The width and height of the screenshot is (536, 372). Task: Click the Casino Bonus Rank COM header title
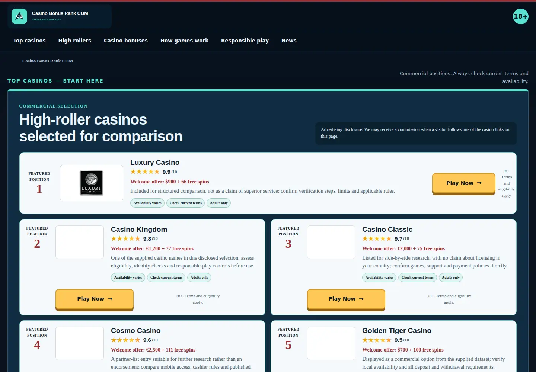(x=60, y=13)
